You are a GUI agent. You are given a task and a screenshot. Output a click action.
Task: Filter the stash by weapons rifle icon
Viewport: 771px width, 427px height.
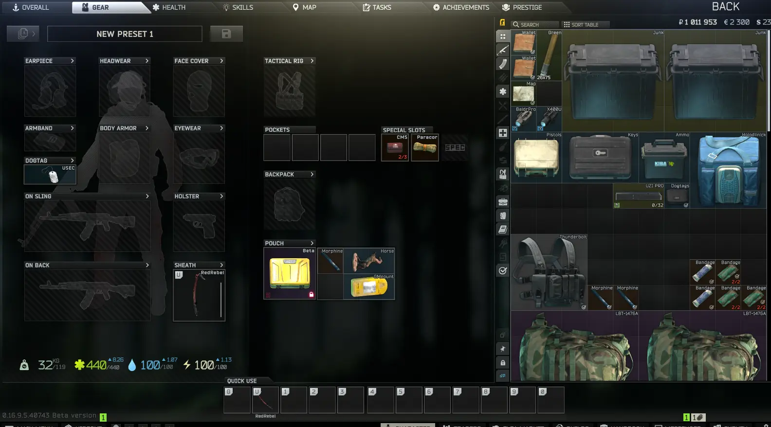click(x=503, y=50)
